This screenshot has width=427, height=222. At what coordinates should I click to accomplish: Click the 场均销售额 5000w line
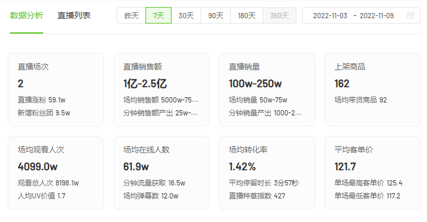[x=161, y=100]
